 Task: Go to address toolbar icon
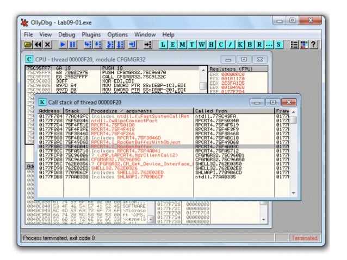pos(148,45)
